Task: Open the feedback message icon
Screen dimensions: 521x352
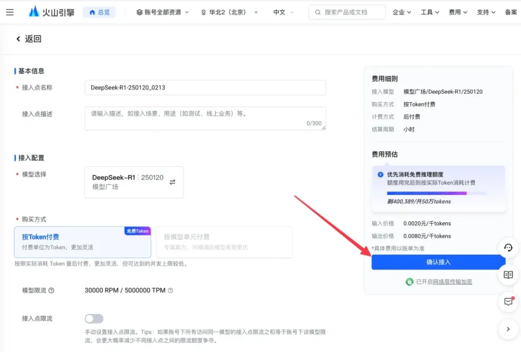Action: click(508, 302)
